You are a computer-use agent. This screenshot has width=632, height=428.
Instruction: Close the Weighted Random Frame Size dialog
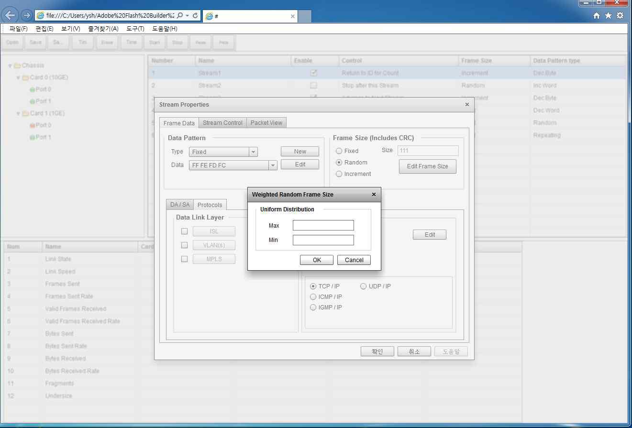pyautogui.click(x=374, y=195)
